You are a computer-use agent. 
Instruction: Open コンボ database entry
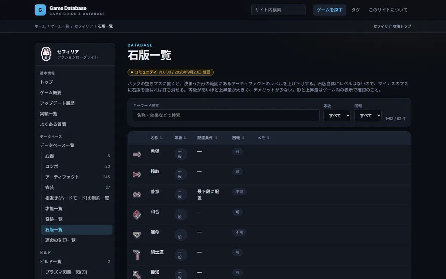point(77,166)
